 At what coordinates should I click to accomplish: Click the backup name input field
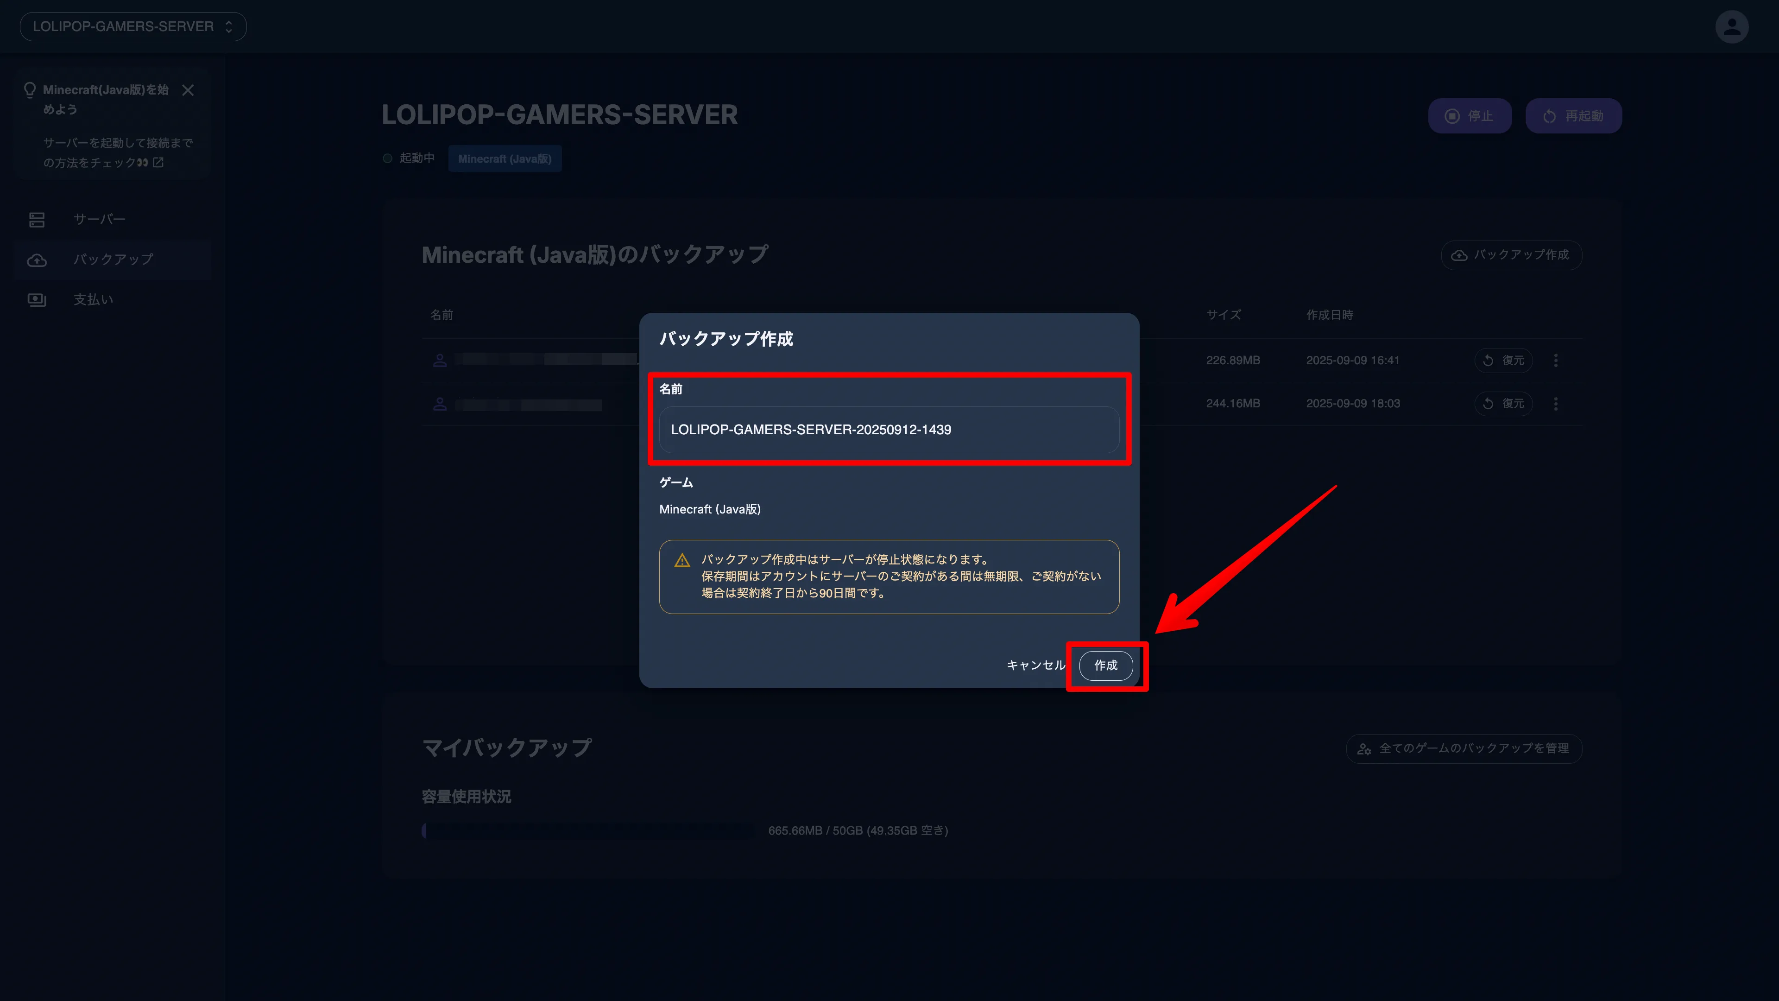point(889,430)
